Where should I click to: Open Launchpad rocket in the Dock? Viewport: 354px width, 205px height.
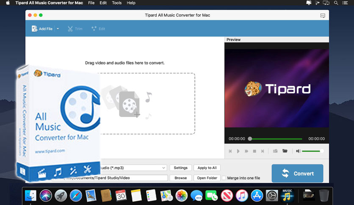pos(61,195)
